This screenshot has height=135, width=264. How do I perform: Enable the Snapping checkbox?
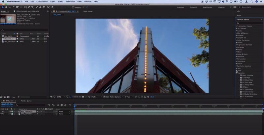73,7
